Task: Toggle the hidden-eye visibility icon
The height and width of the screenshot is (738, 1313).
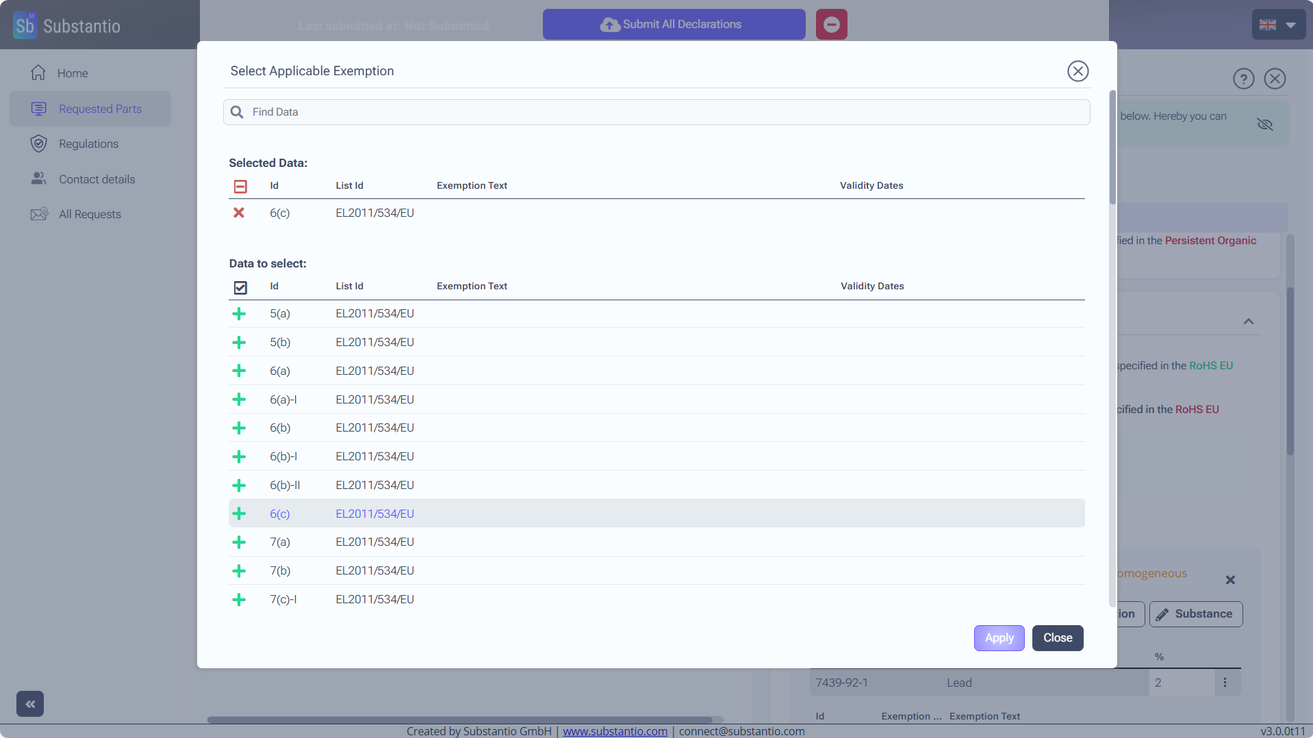Action: point(1264,124)
